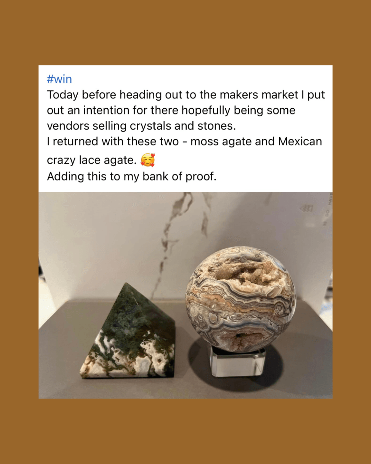Image resolution: width=371 pixels, height=464 pixels.
Task: Click the word "Mexican" in the post
Action: tap(300, 141)
